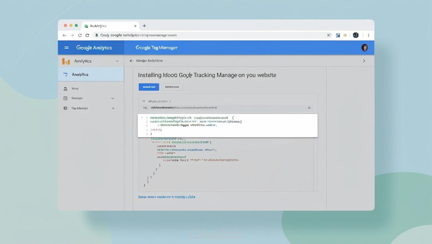Open the hamburger menu in the blue header
The height and width of the screenshot is (244, 432).
67,48
